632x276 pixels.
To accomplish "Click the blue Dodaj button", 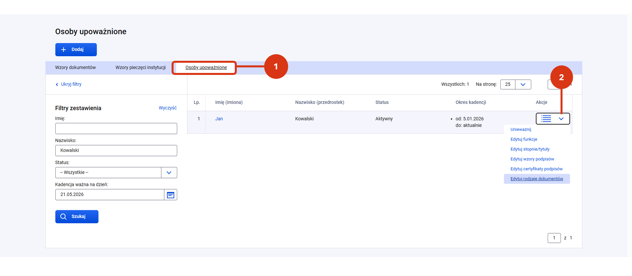I will tap(76, 50).
